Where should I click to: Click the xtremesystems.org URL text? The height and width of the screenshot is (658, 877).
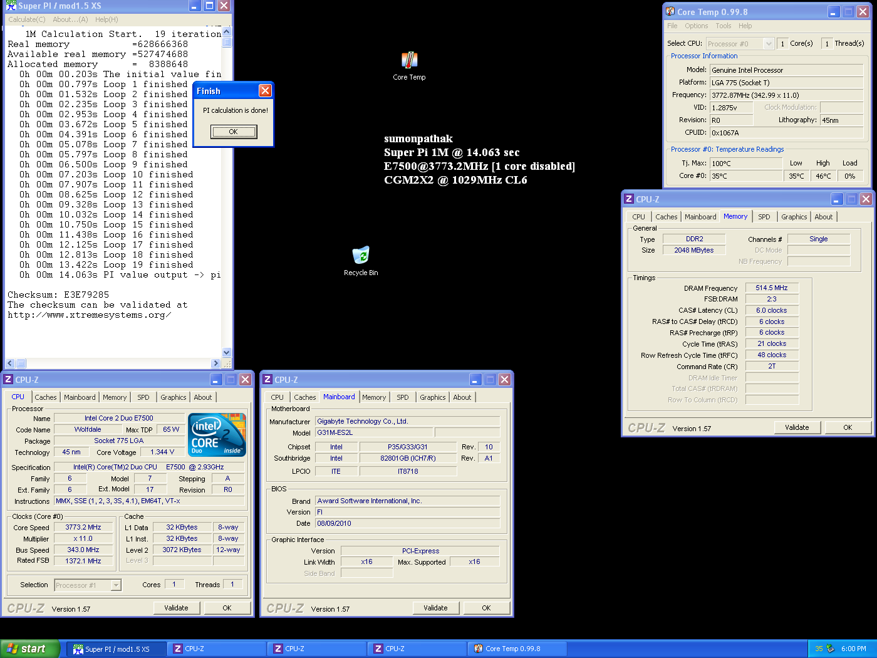pos(89,315)
